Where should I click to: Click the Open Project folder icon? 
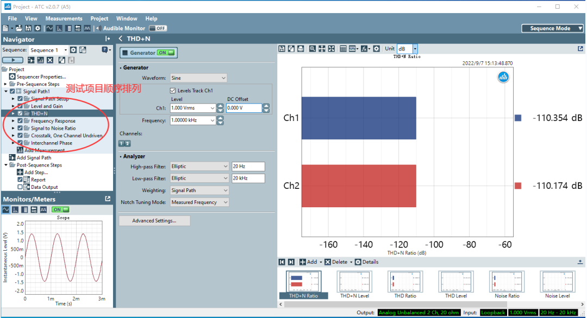point(18,28)
